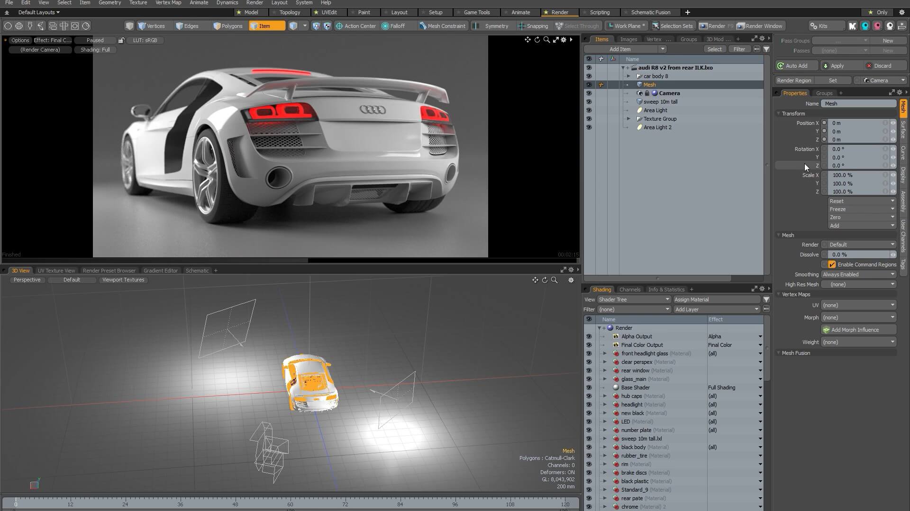Open the Texture menu

pos(138,3)
